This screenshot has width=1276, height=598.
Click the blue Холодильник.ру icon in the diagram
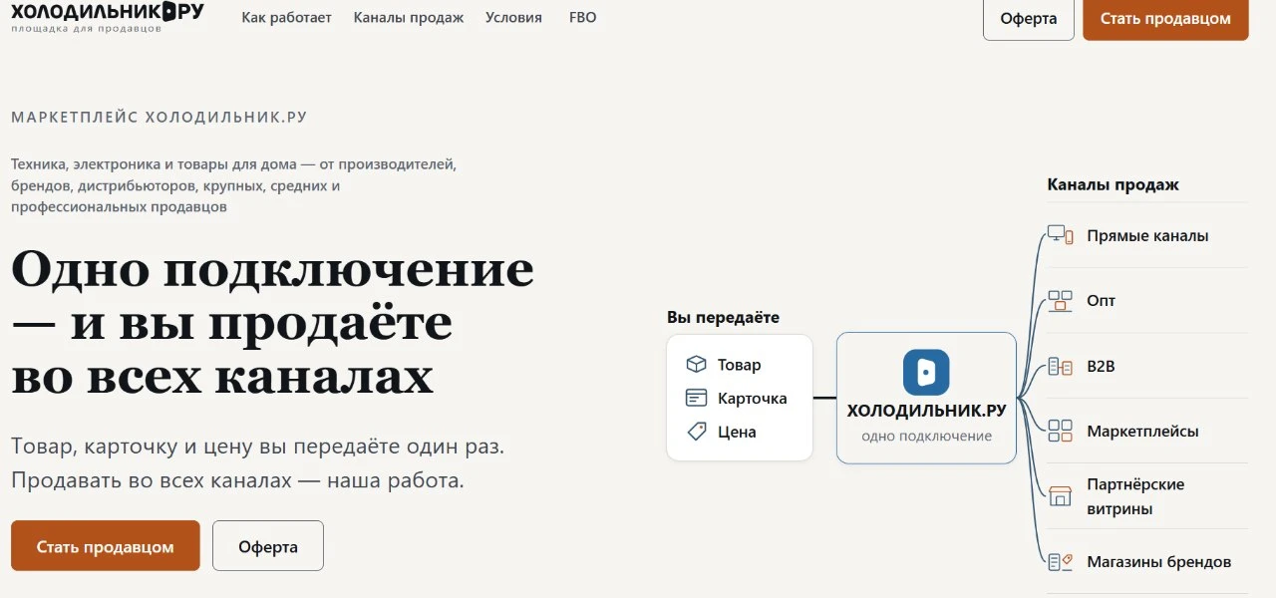coord(926,373)
